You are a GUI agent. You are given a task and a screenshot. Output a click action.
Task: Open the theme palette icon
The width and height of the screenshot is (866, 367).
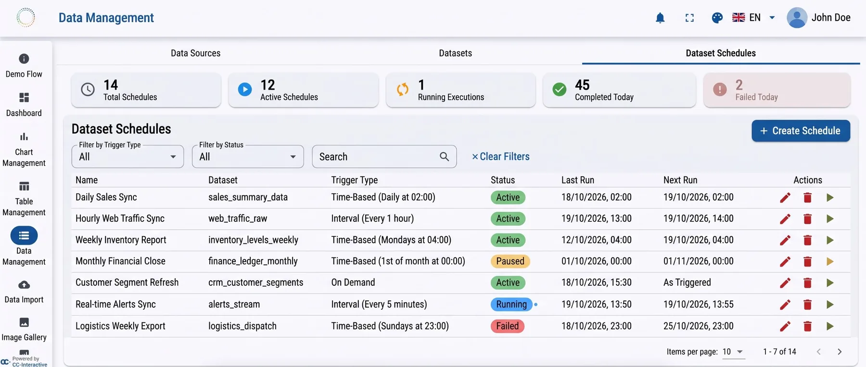(x=717, y=18)
